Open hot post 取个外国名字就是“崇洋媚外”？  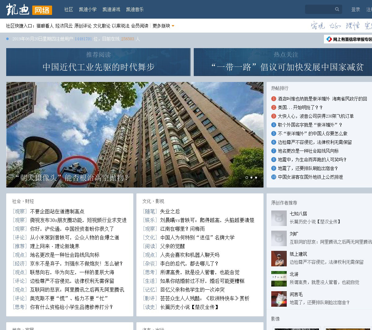[x=310, y=125]
